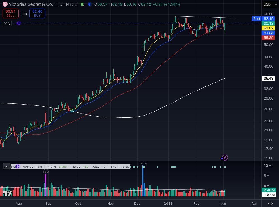The width and height of the screenshot is (279, 207).
Task: Open chart settings gear at bottom right
Action: point(270,203)
